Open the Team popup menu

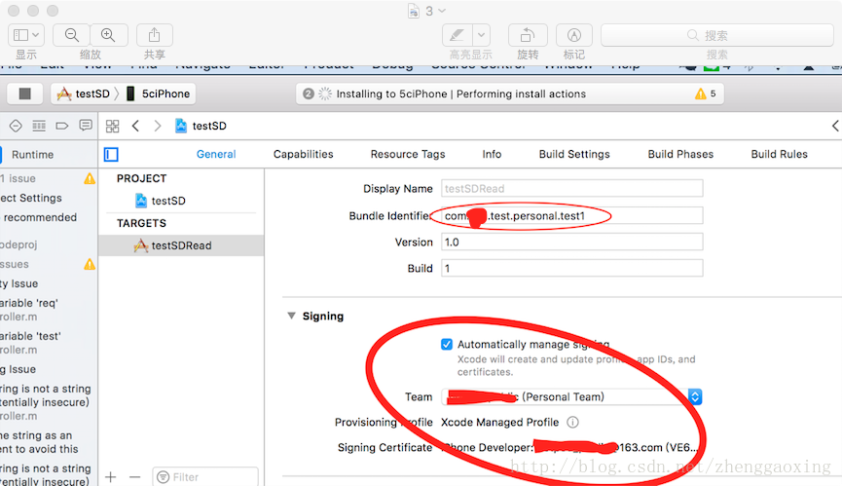click(x=572, y=396)
